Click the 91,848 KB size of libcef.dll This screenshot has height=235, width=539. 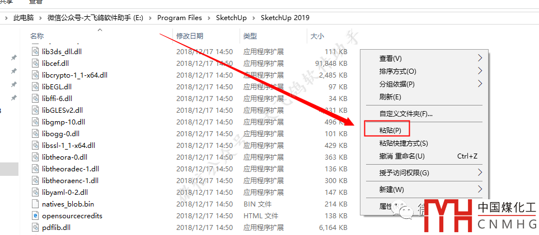click(x=331, y=64)
